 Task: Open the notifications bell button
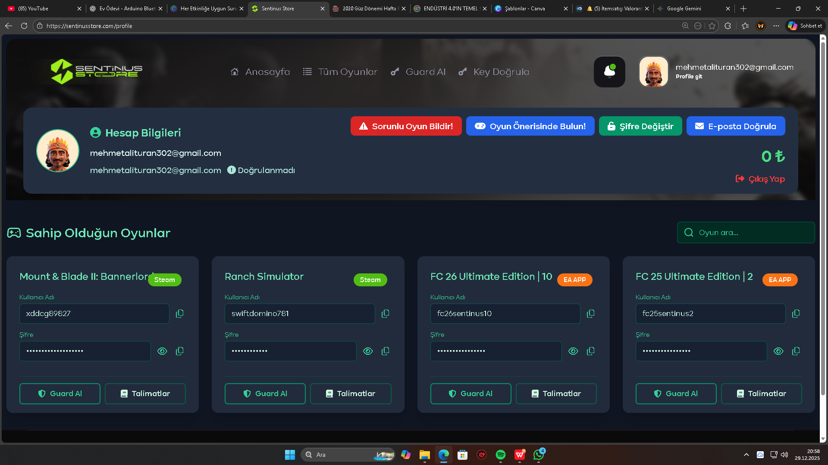coord(609,72)
